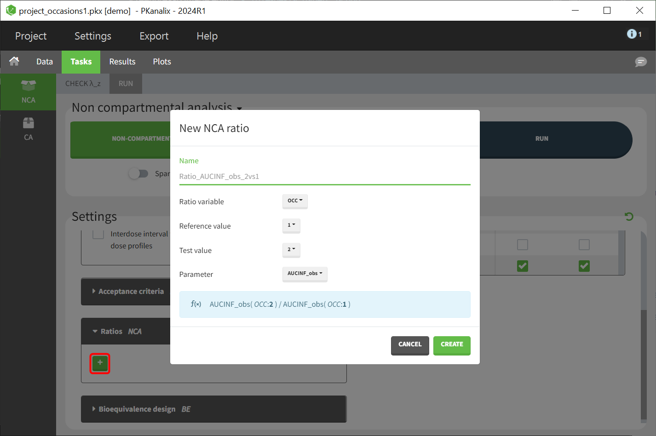This screenshot has height=436, width=656.
Task: Click the green plus add ratio button
Action: point(100,363)
